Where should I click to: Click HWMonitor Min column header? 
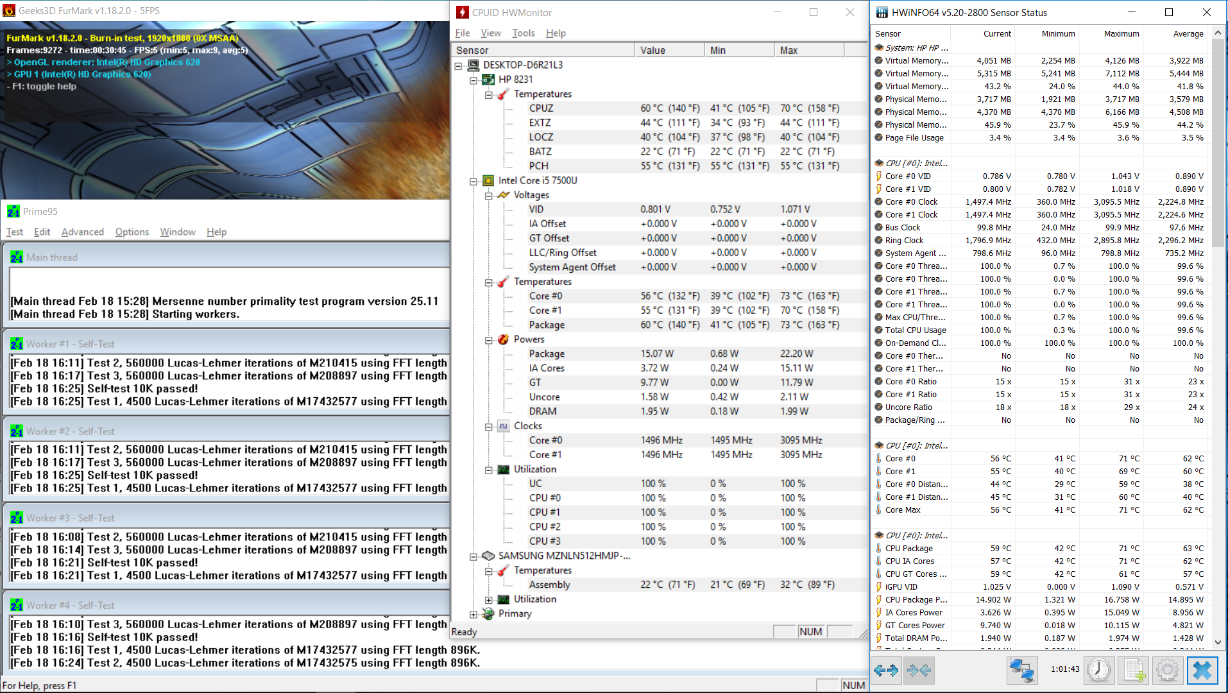tap(739, 50)
